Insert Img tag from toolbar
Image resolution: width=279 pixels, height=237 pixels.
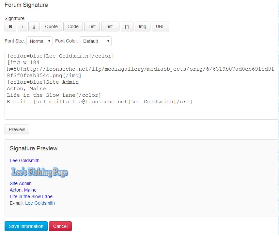click(142, 27)
